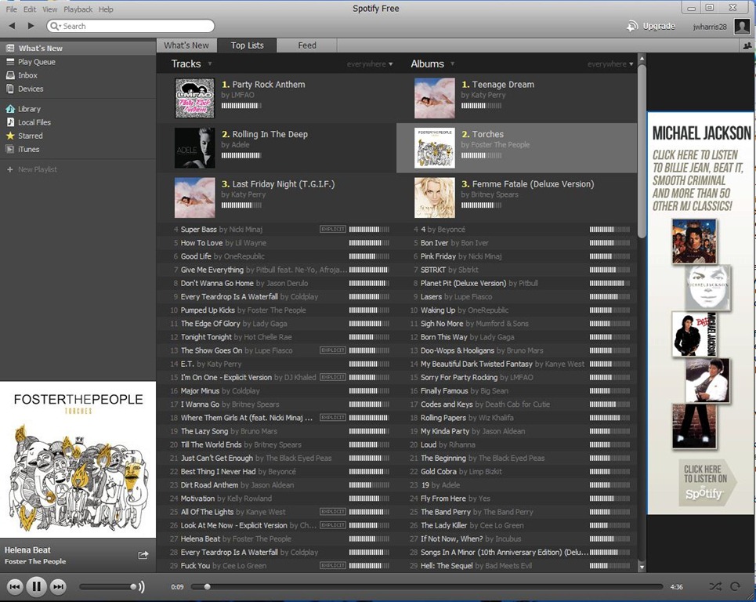Open the iTunes sidebar item
Screen dimensions: 756x602
click(x=78, y=150)
